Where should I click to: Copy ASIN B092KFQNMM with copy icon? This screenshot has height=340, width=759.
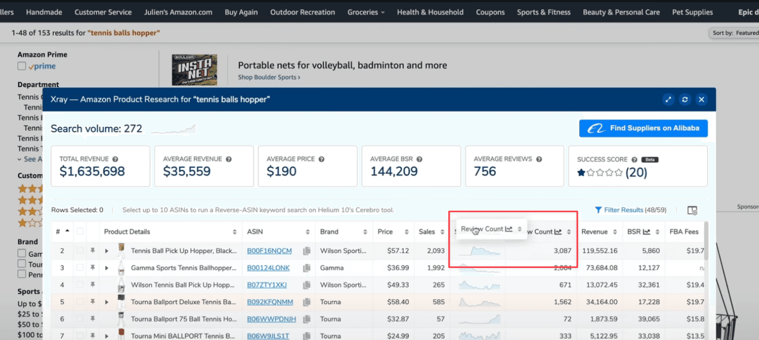(x=306, y=302)
